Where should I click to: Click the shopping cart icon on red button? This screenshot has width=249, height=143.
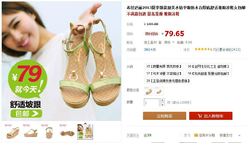point(200,116)
